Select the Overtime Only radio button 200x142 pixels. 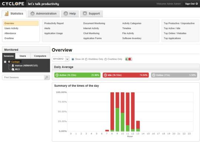[106, 59]
